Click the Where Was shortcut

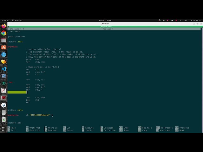click(x=163, y=130)
